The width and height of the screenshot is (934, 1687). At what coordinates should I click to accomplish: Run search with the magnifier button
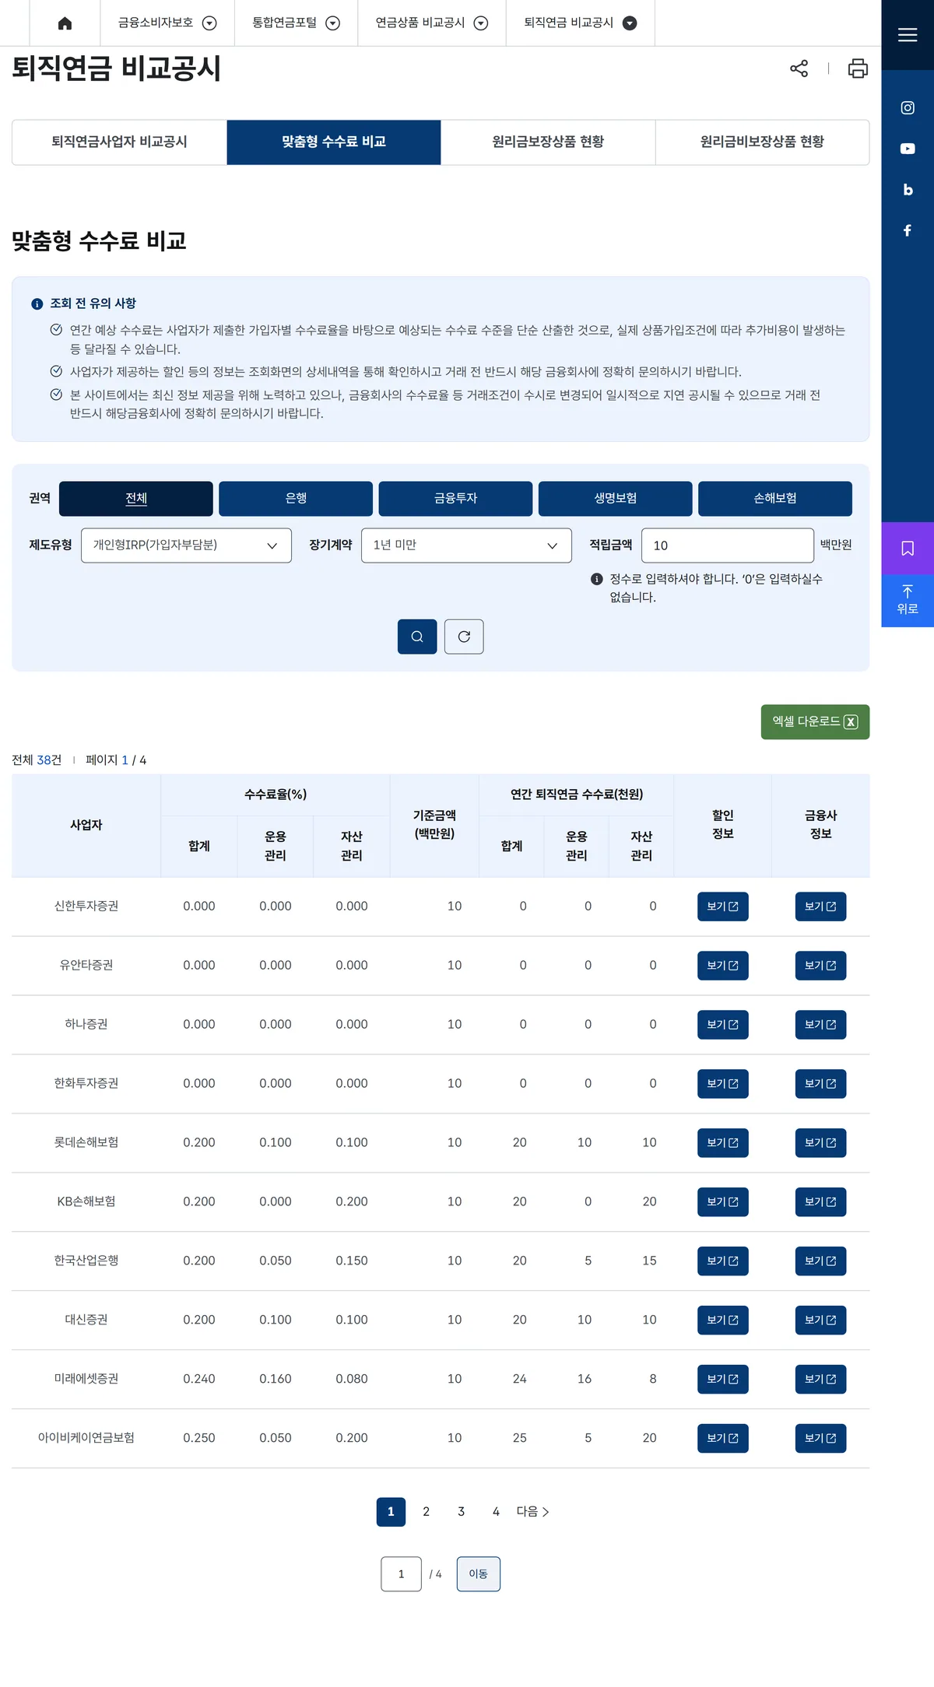(417, 637)
